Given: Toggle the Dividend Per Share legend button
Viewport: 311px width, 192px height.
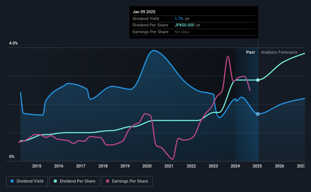Looking at the screenshot, I should [75, 181].
